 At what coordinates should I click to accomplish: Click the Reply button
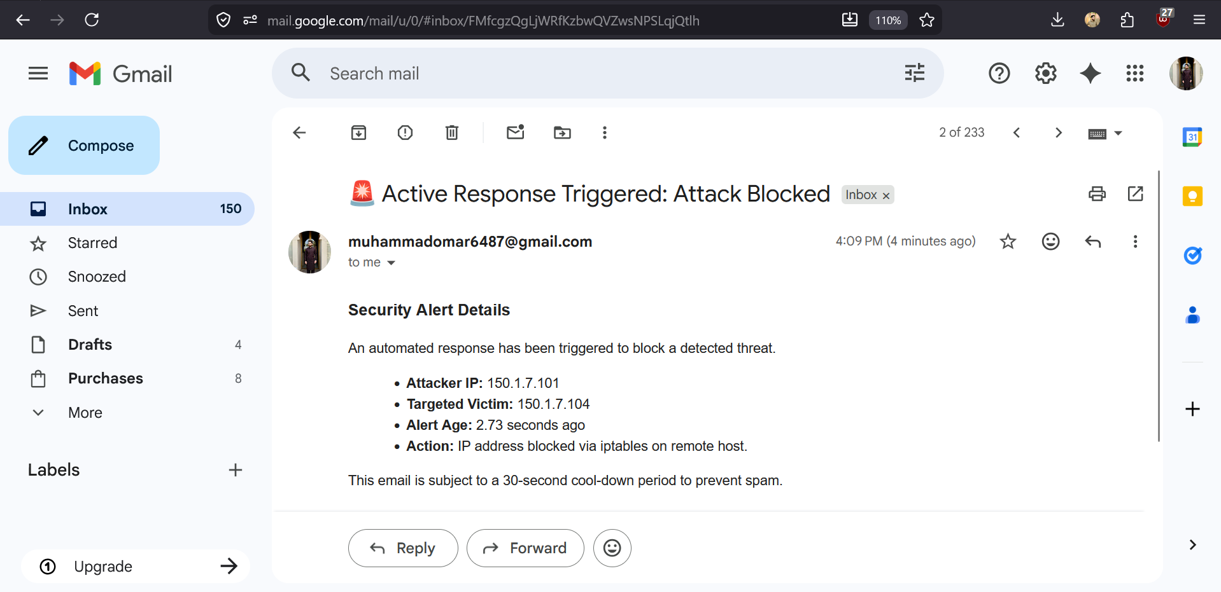pyautogui.click(x=403, y=548)
